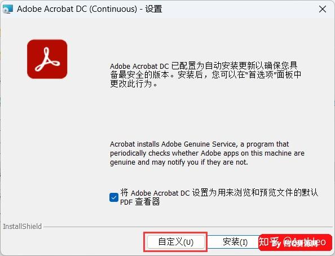Uncheck the default PDF viewer checkbox
Screen dimensions: 335x256
click(x=114, y=197)
